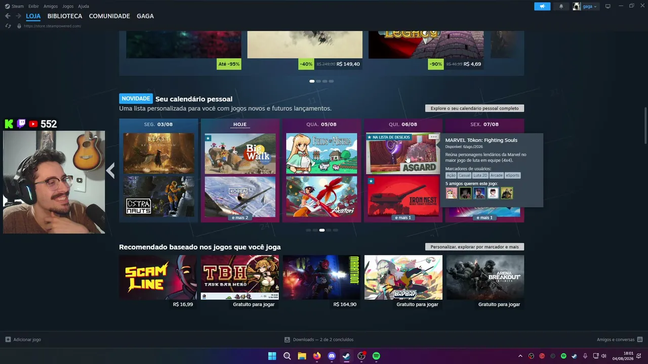Click the eSports user tag
Screen dimensions: 648x364
513,175
